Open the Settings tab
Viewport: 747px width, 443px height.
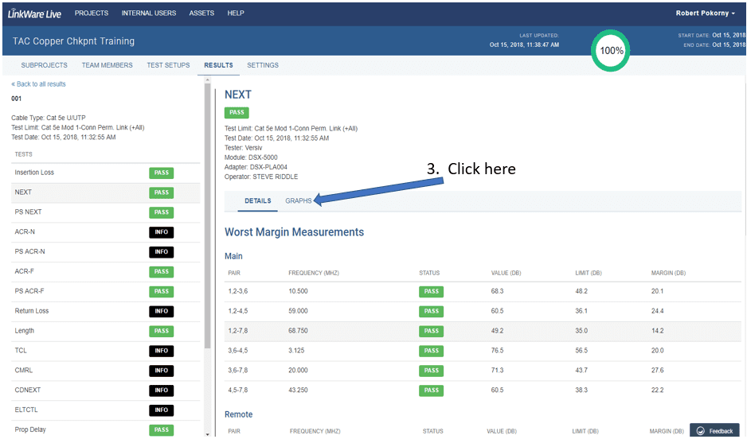(263, 65)
